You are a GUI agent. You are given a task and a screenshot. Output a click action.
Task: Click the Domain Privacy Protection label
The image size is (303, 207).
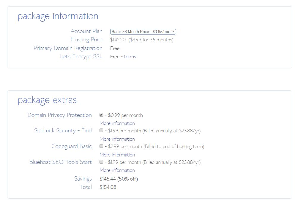(59, 115)
